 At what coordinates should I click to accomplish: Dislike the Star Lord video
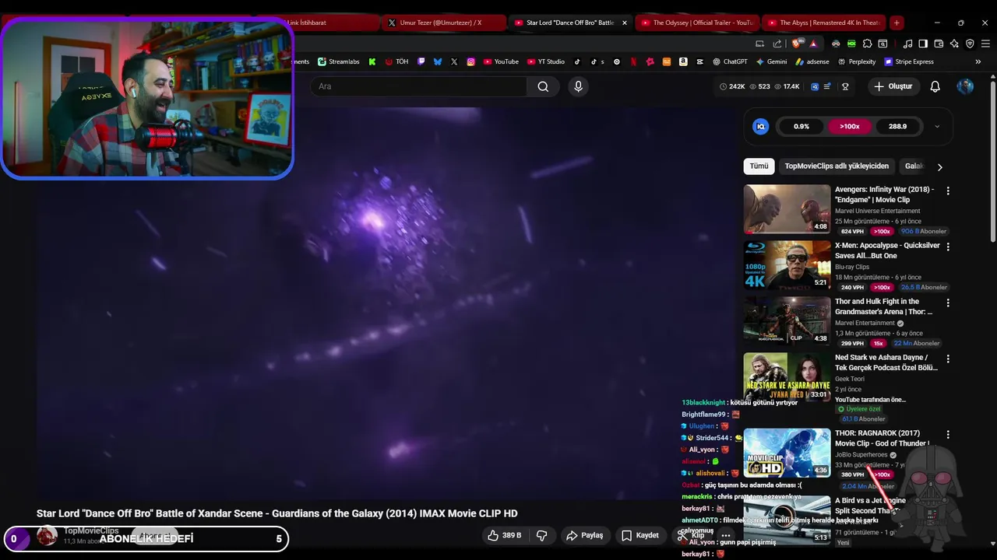(x=541, y=535)
